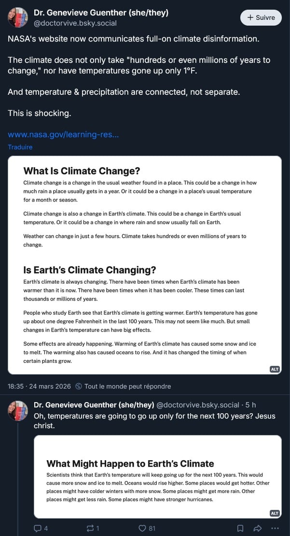Open the www.nasa.gov/learning-res link
The width and height of the screenshot is (290, 536).
pos(63,134)
